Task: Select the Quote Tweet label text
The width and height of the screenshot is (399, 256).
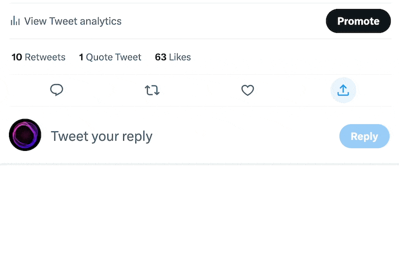Action: (114, 57)
